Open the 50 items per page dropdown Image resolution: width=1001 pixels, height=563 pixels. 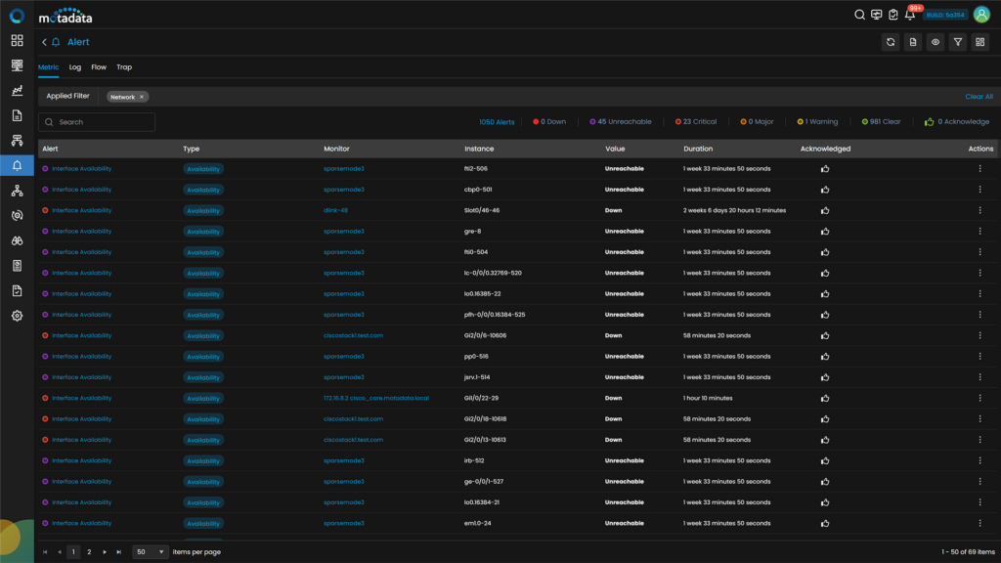pyautogui.click(x=149, y=551)
